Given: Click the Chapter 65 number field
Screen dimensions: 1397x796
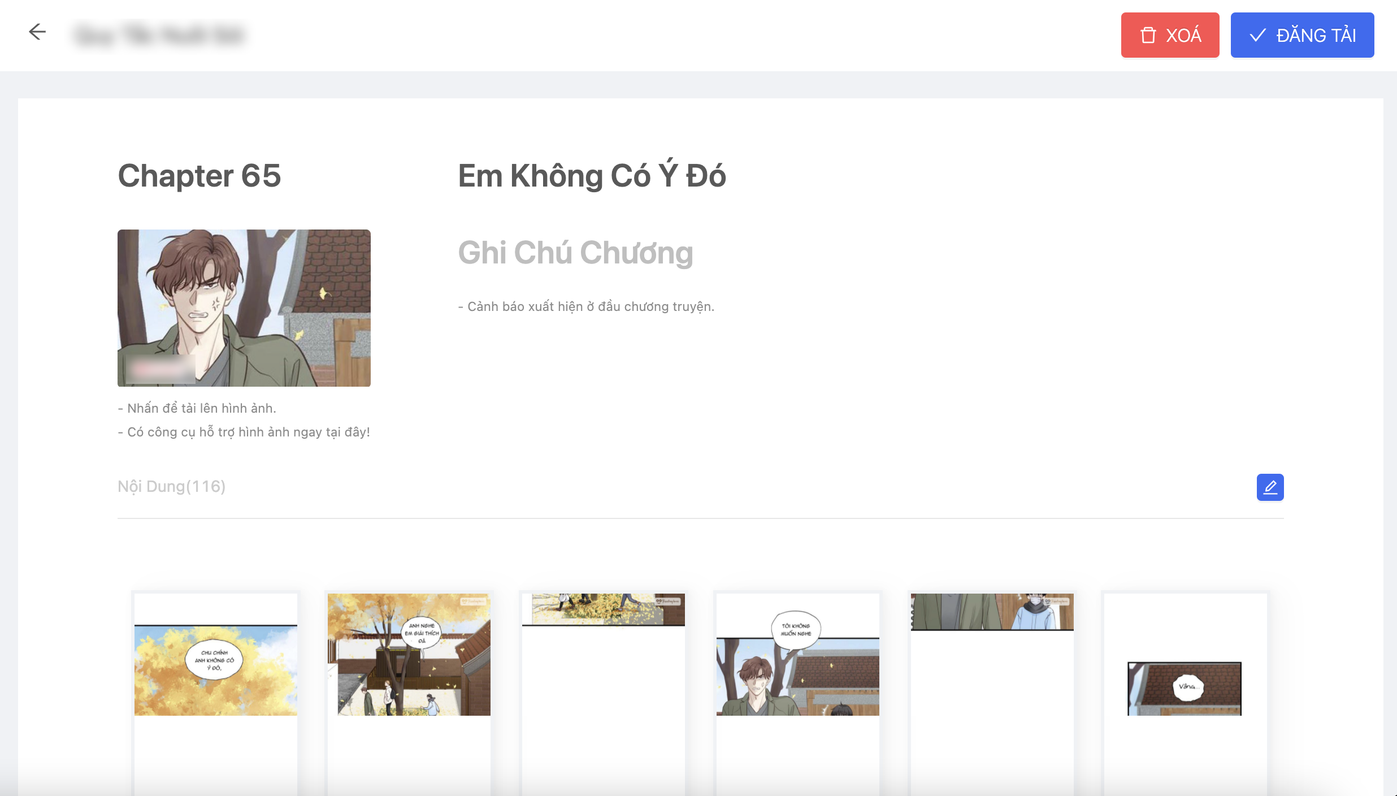Looking at the screenshot, I should [x=199, y=176].
